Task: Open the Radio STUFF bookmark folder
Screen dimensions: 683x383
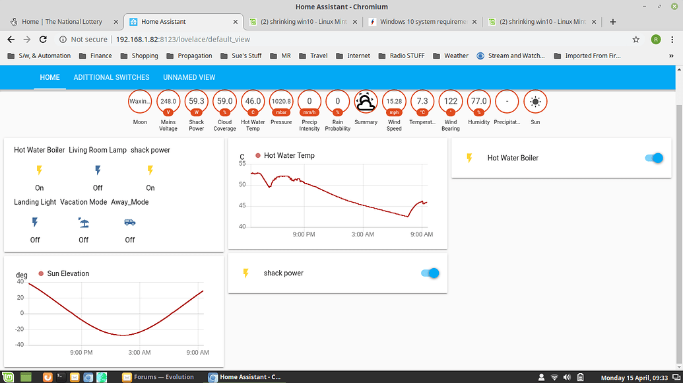Action: [x=402, y=55]
